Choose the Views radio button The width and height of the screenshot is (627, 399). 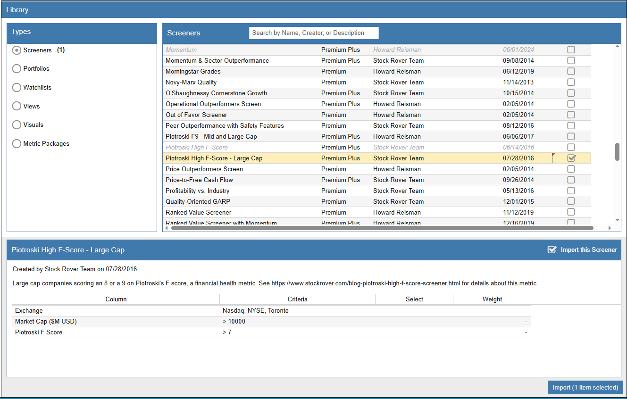(17, 107)
